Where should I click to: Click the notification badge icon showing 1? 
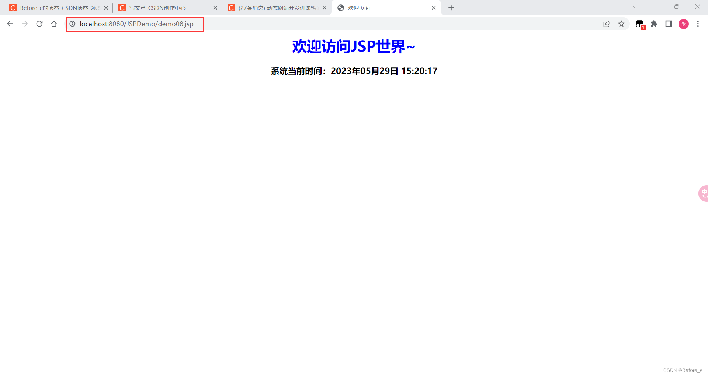tap(640, 24)
